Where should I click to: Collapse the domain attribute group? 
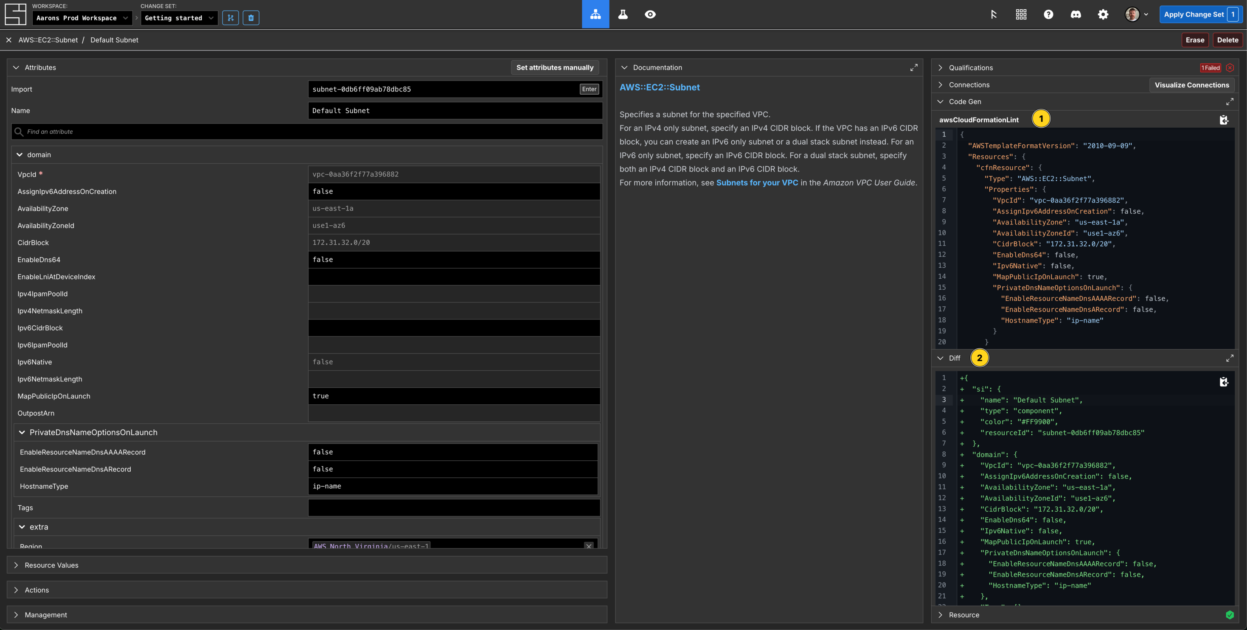pos(20,155)
